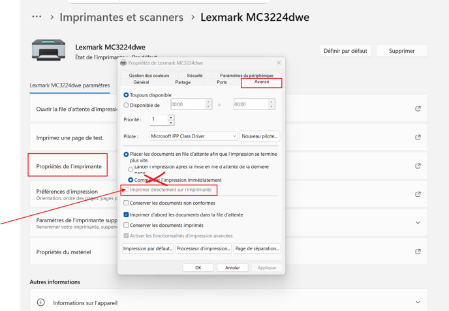Click the info icon beside Informations sur l'appareil
The image size is (449, 311).
[40, 303]
